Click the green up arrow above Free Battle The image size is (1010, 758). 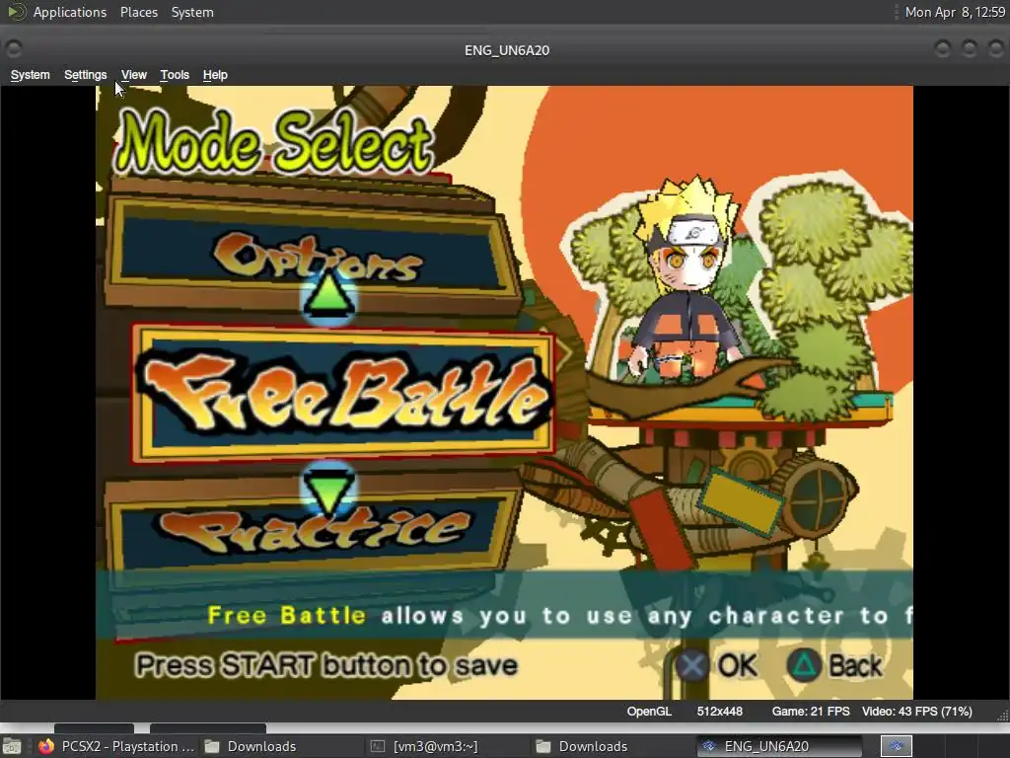click(x=328, y=296)
